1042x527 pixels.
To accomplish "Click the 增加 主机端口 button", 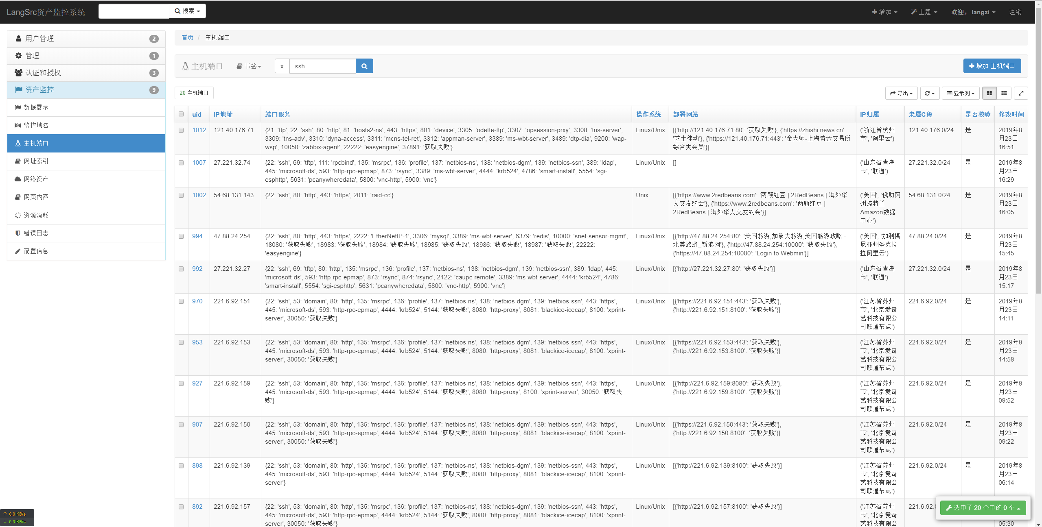I will coord(992,66).
